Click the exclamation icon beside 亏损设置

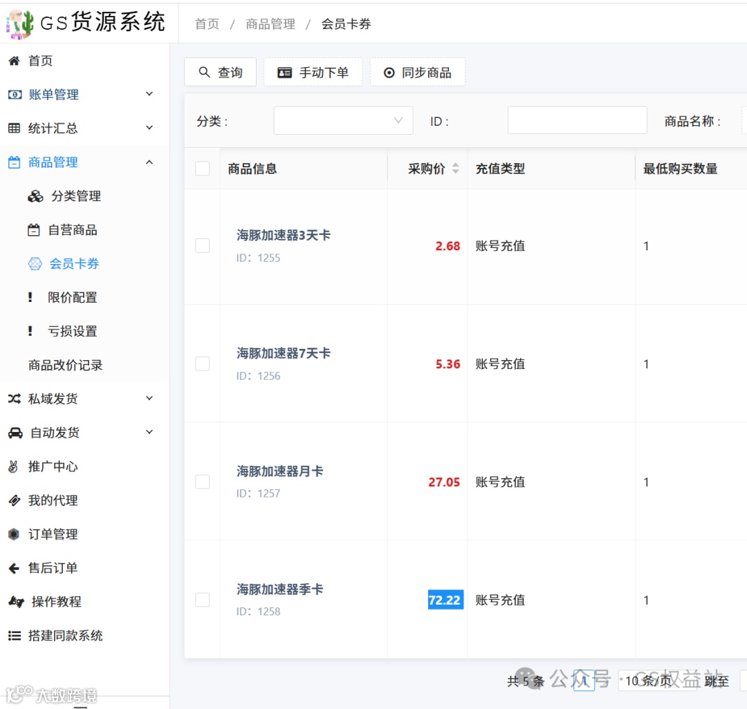click(x=30, y=331)
